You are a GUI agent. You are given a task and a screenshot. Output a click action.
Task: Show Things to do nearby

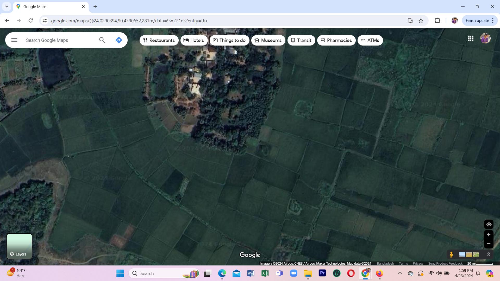(x=229, y=40)
